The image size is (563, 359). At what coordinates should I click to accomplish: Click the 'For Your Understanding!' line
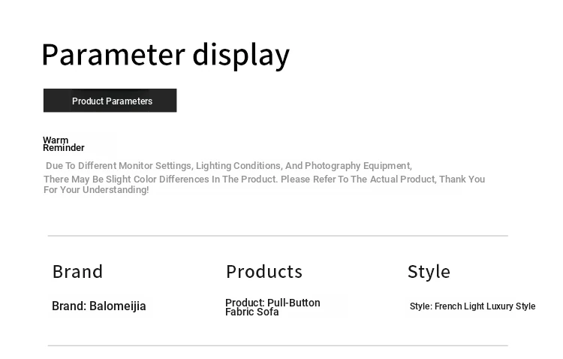(x=96, y=190)
